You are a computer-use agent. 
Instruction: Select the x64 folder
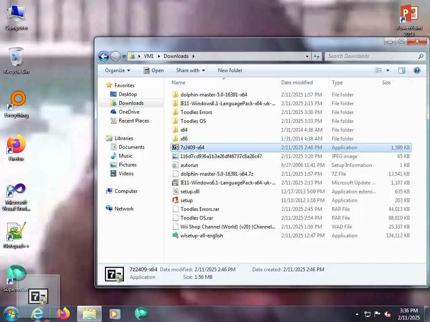291,130
